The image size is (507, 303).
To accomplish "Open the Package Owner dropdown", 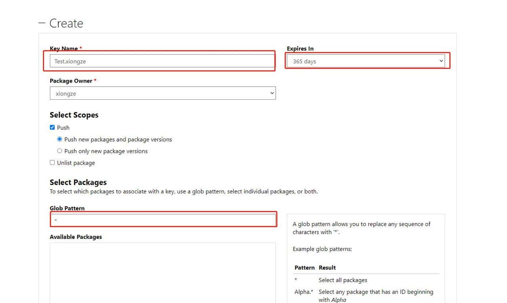I will pos(162,94).
